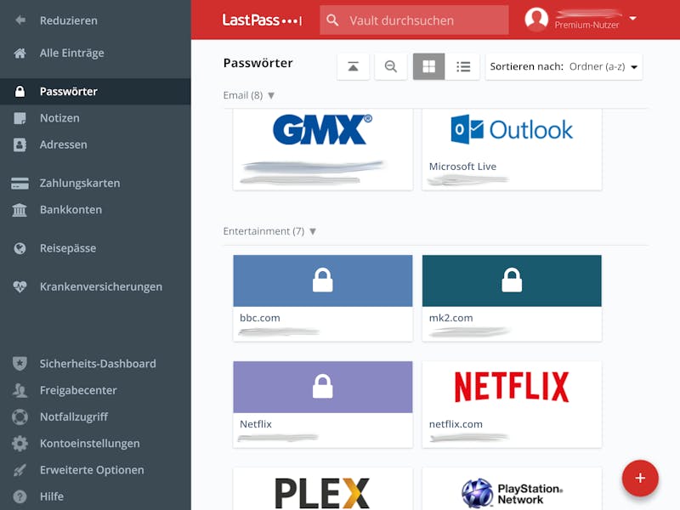Switch to list view

click(x=463, y=66)
